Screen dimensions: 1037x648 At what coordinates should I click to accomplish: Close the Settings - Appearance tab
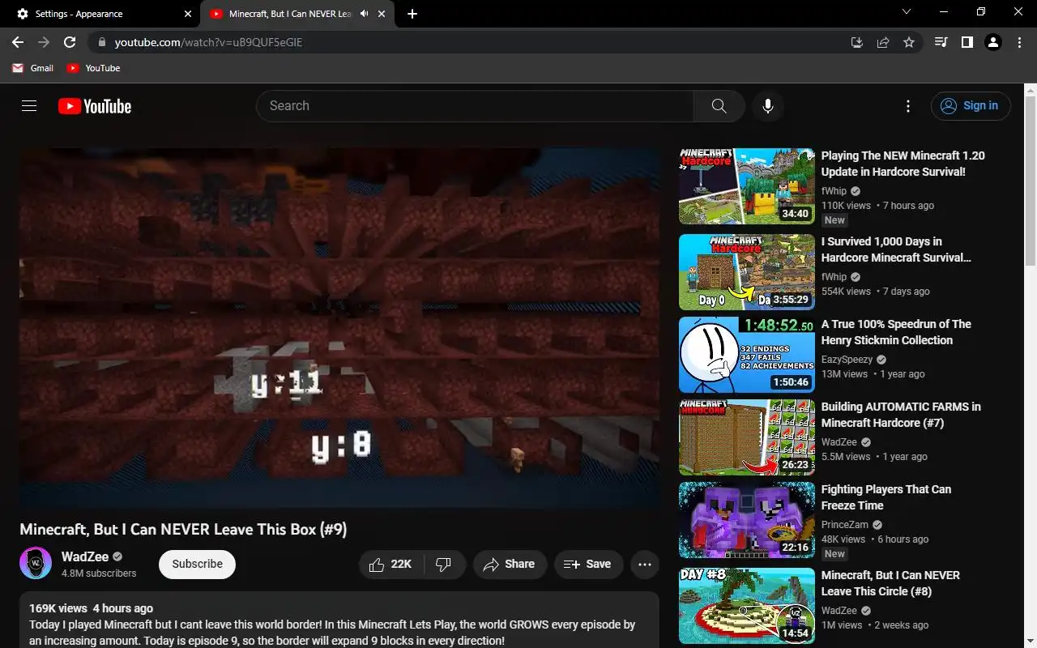tap(188, 14)
